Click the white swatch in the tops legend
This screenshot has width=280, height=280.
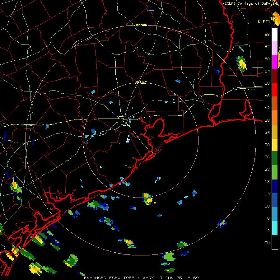(x=275, y=34)
